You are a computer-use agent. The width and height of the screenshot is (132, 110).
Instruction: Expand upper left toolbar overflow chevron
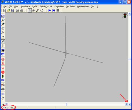click(3, 37)
